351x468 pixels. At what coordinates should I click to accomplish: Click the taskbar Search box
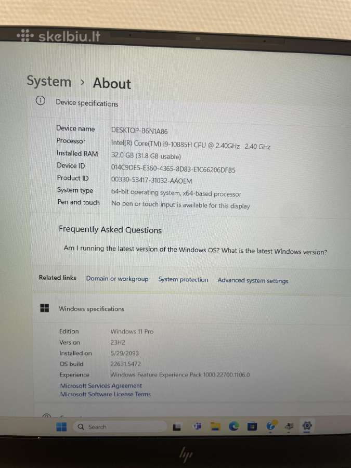pos(120,427)
